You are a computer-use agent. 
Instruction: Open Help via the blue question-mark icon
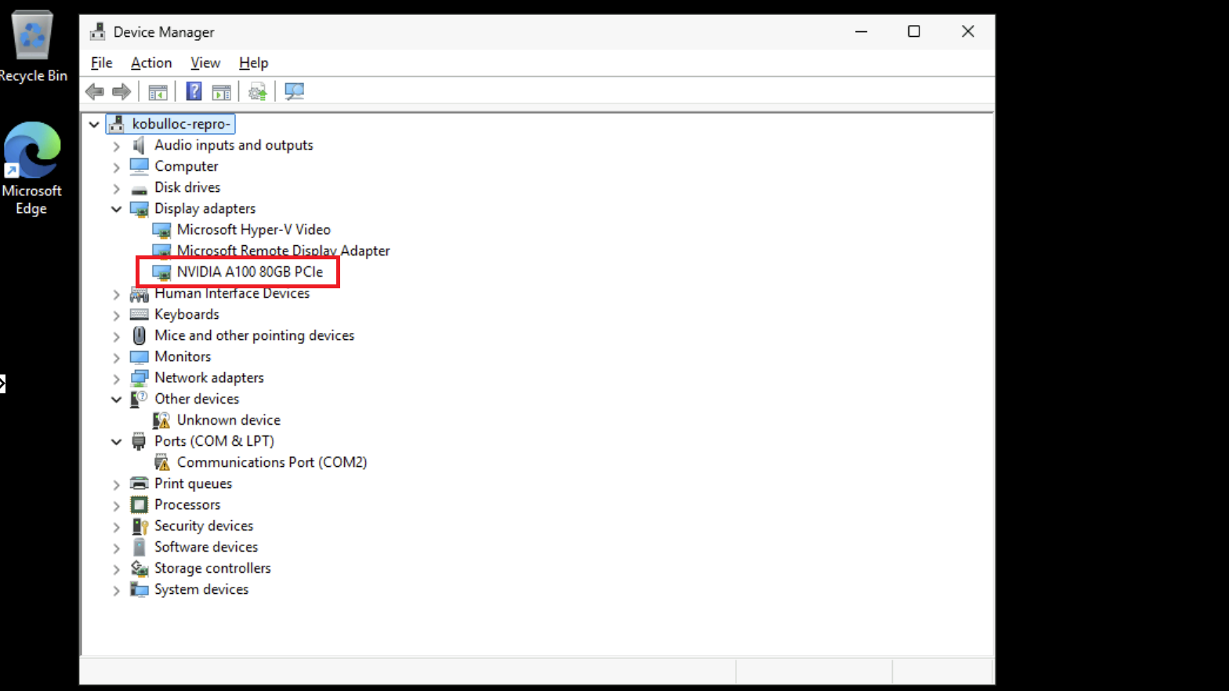pos(194,92)
